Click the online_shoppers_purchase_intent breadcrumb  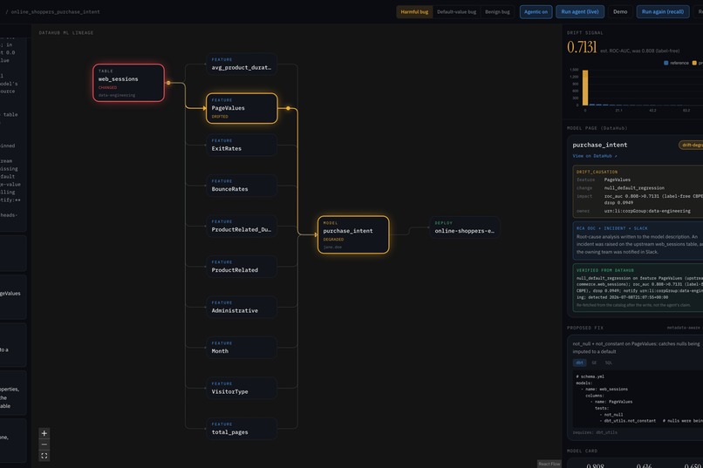[56, 12]
